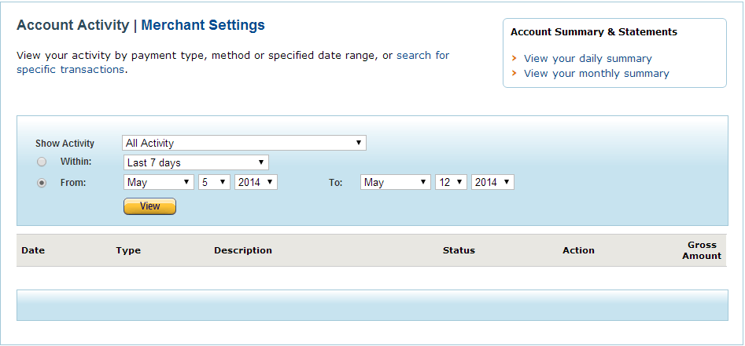Image resolution: width=745 pixels, height=346 pixels.
Task: Open the 'View your daily summary' link
Action: coord(588,58)
